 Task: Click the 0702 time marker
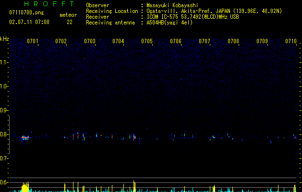61,41
